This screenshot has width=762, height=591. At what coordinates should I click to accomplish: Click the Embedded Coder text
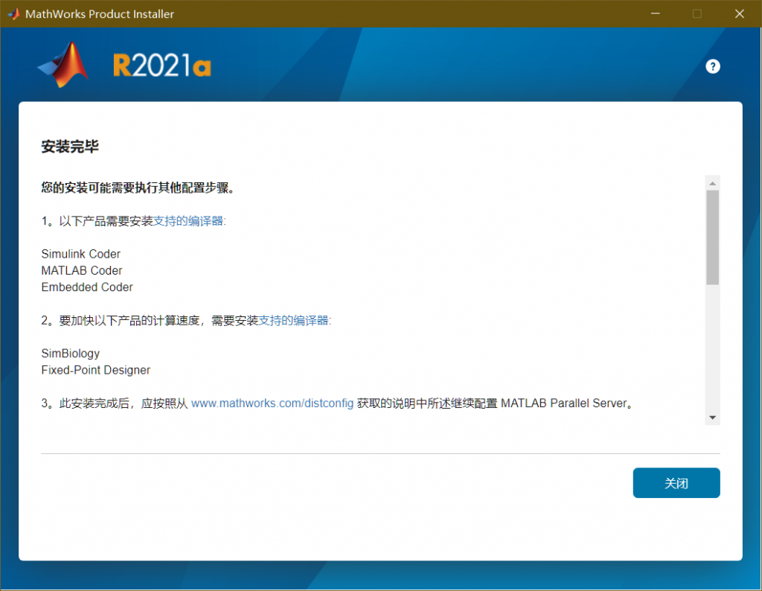tap(87, 287)
